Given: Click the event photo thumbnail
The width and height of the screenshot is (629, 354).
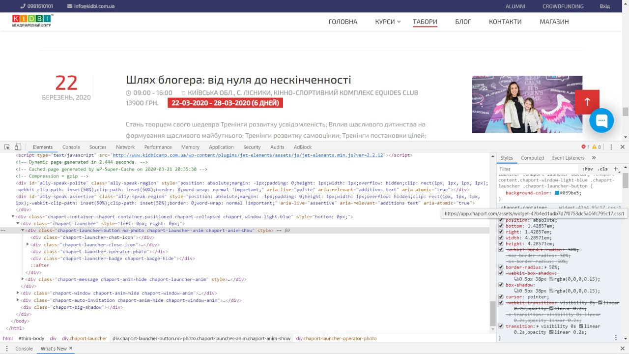Looking at the screenshot, I should (x=527, y=104).
